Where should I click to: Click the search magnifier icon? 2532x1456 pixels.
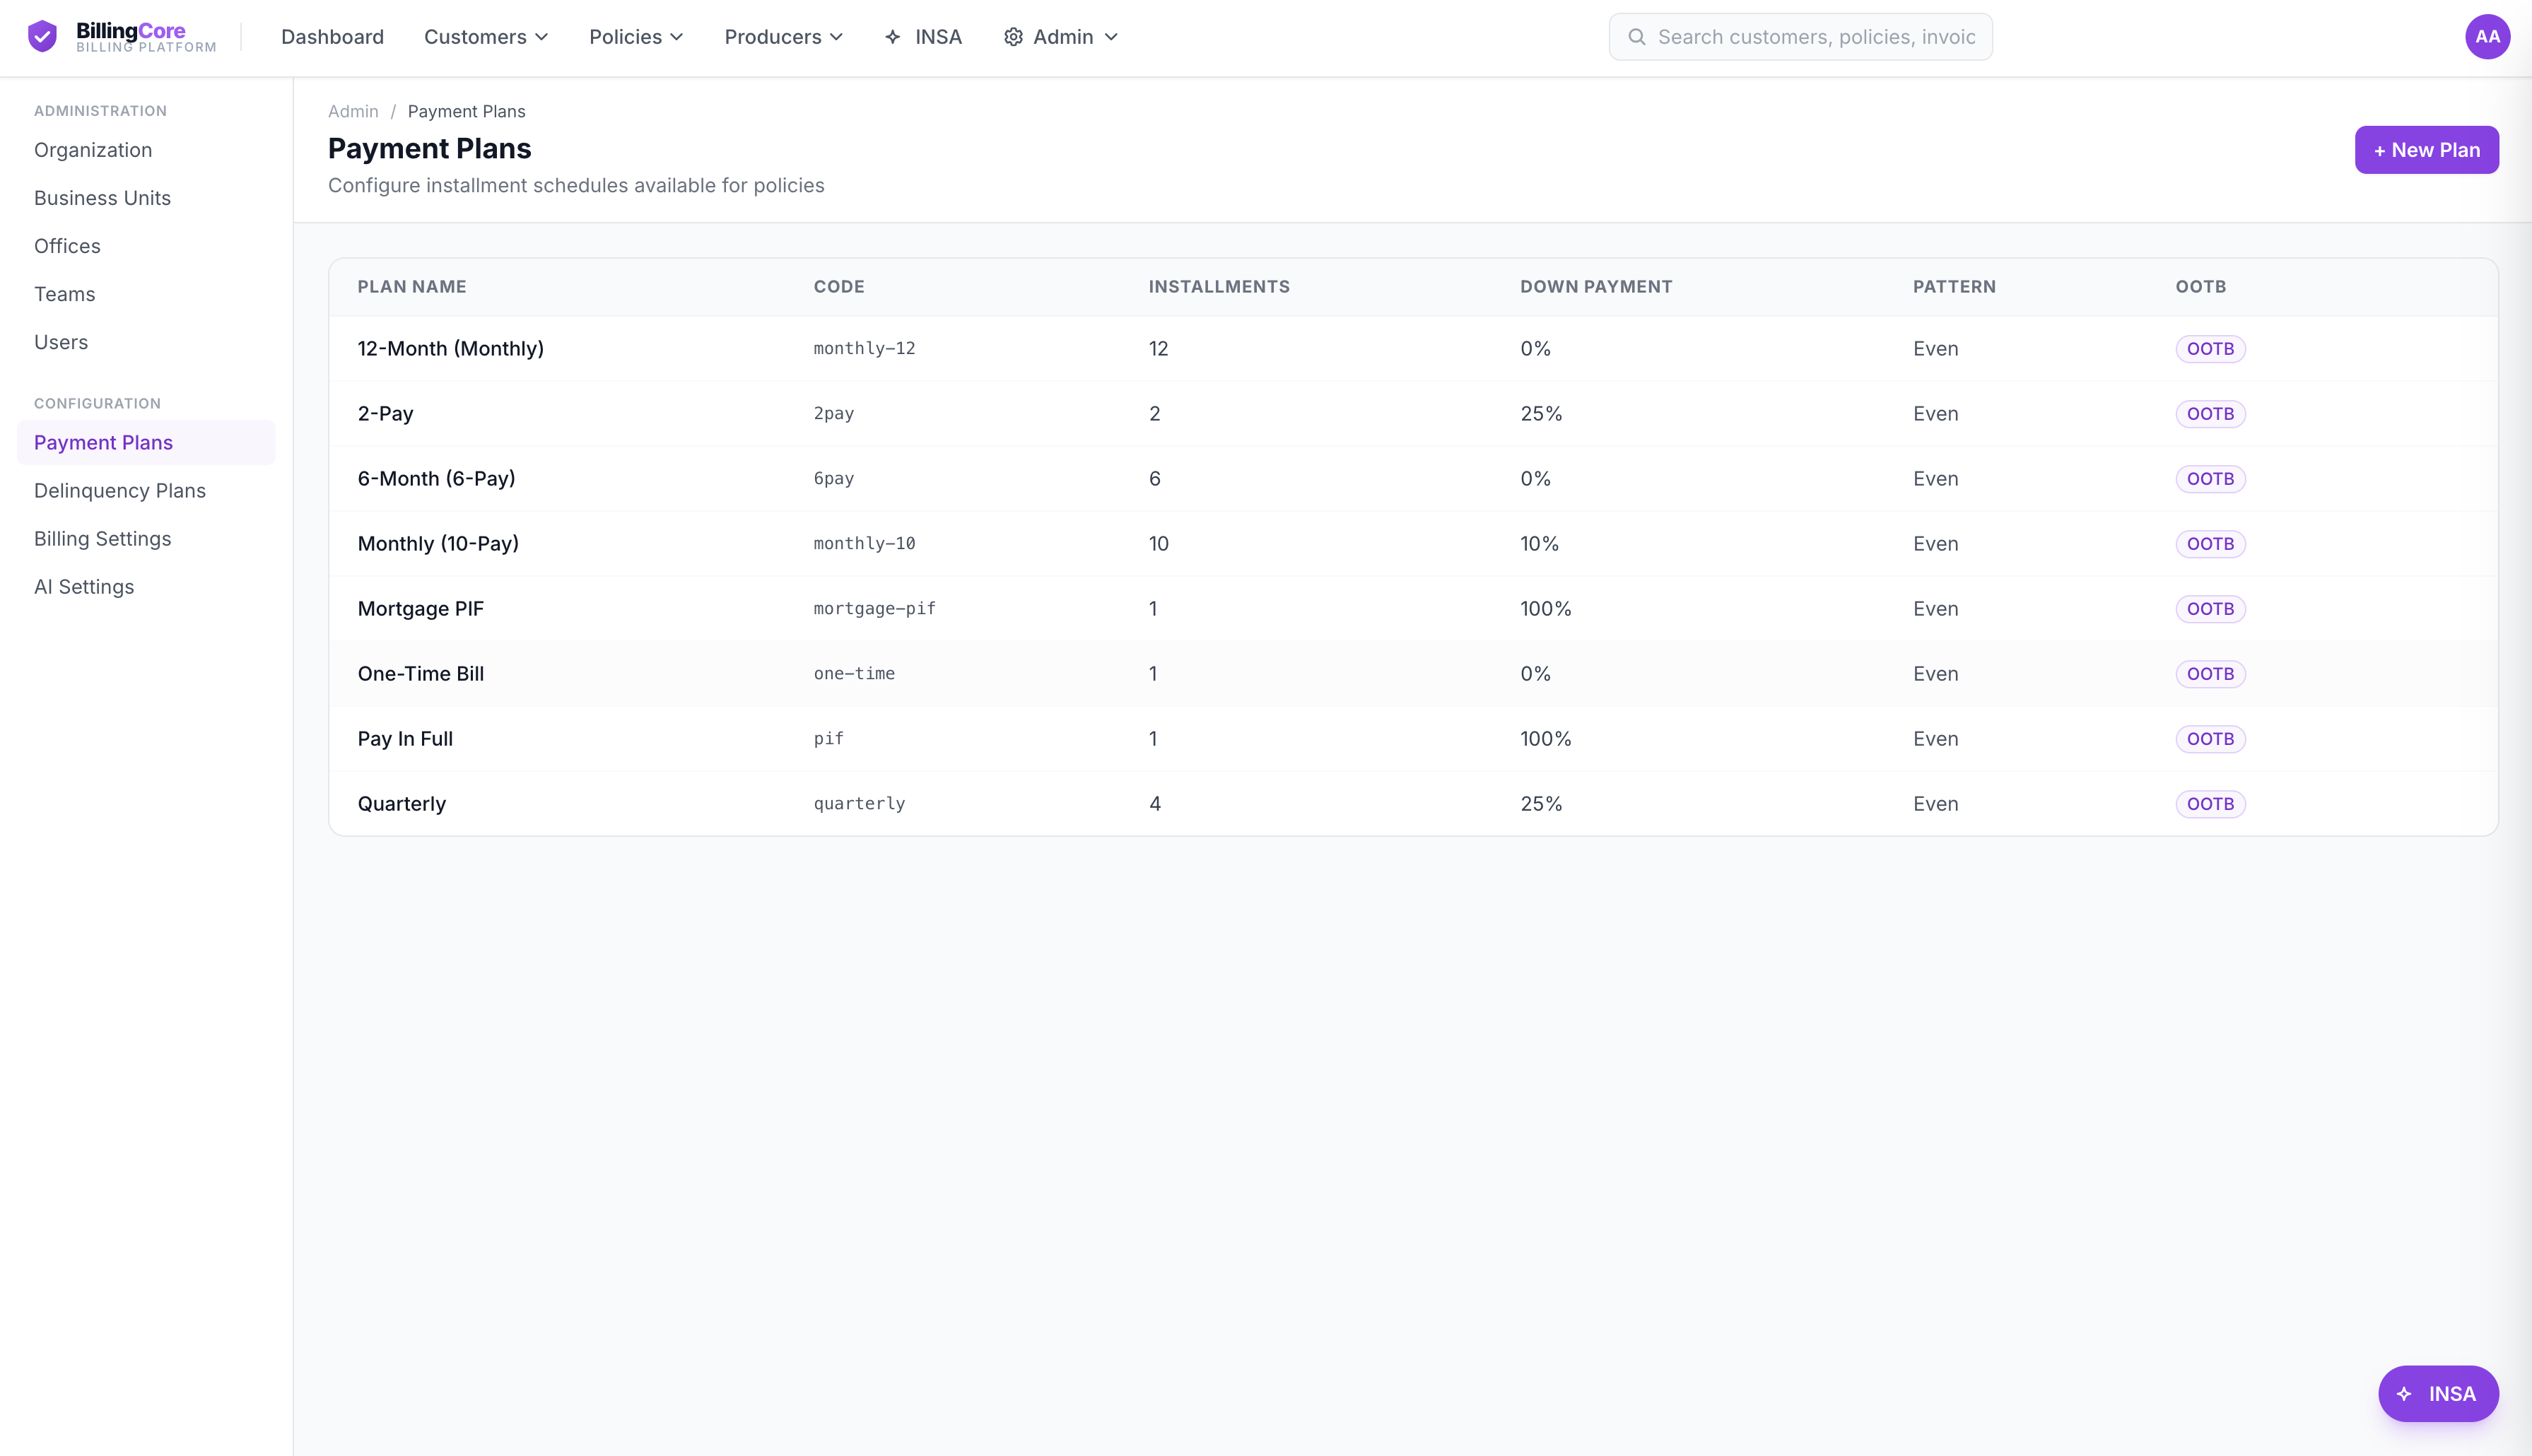click(1637, 37)
